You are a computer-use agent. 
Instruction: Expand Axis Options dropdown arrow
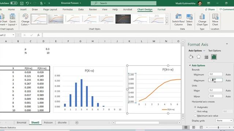click(x=204, y=51)
